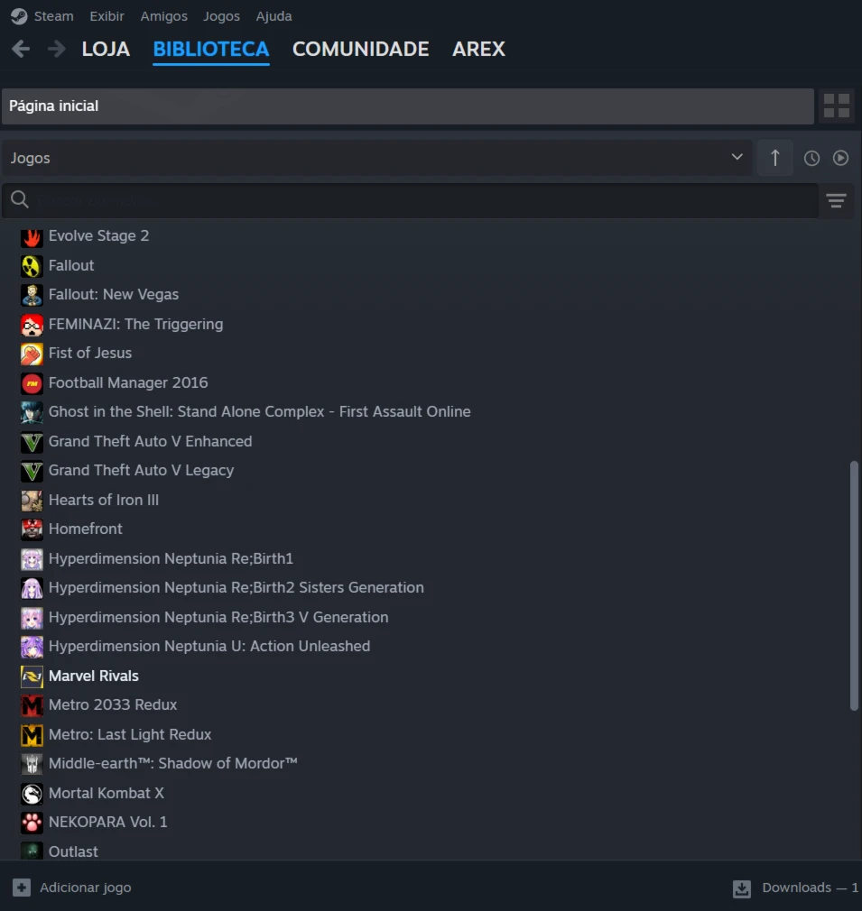
Task: Select Mortal Kombat X
Action: 107,794
